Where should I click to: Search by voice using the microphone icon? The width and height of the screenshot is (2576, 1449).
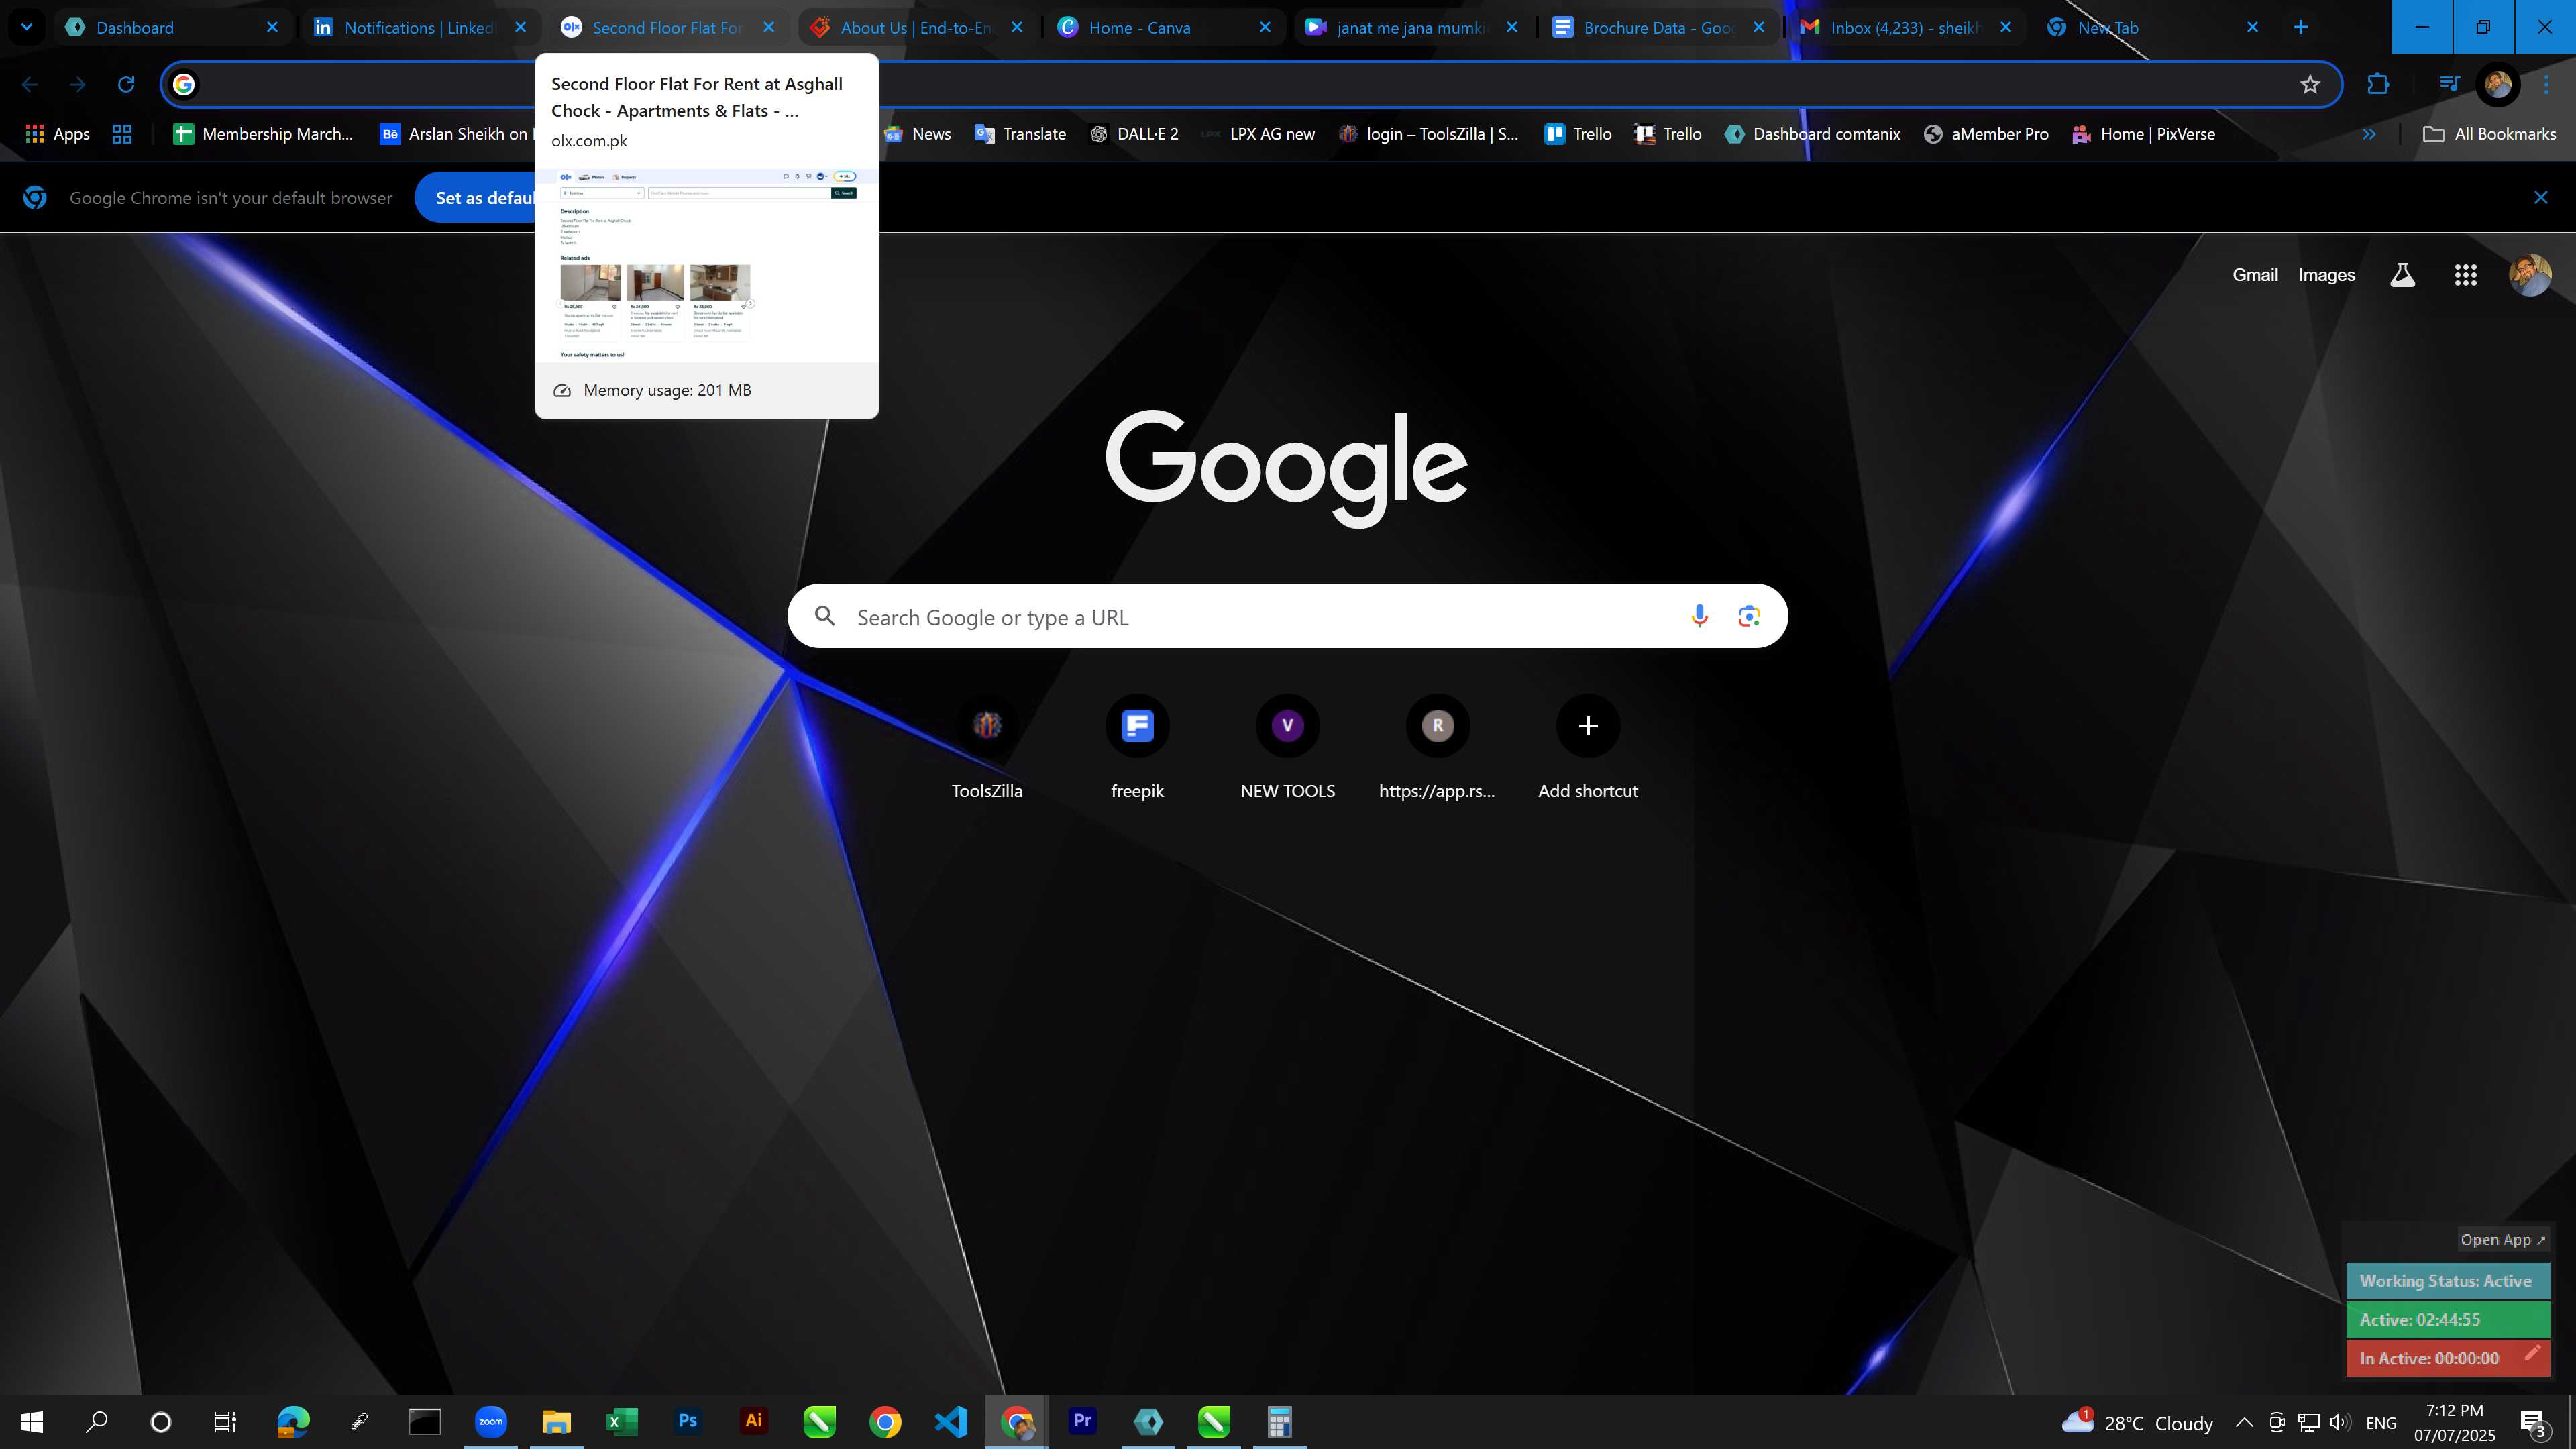(x=1699, y=616)
